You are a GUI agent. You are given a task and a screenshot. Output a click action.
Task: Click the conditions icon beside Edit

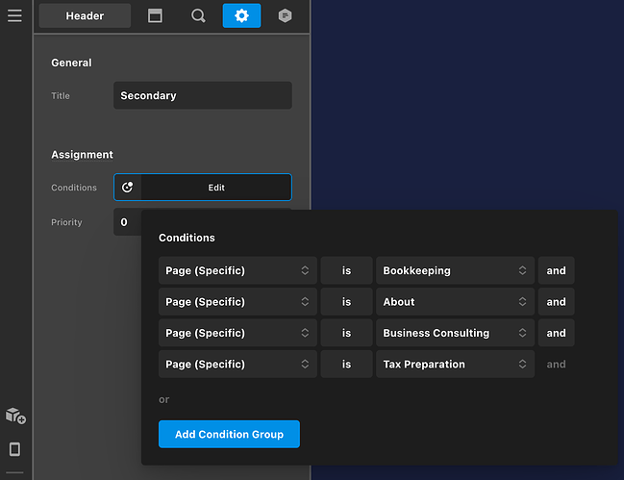(x=127, y=187)
